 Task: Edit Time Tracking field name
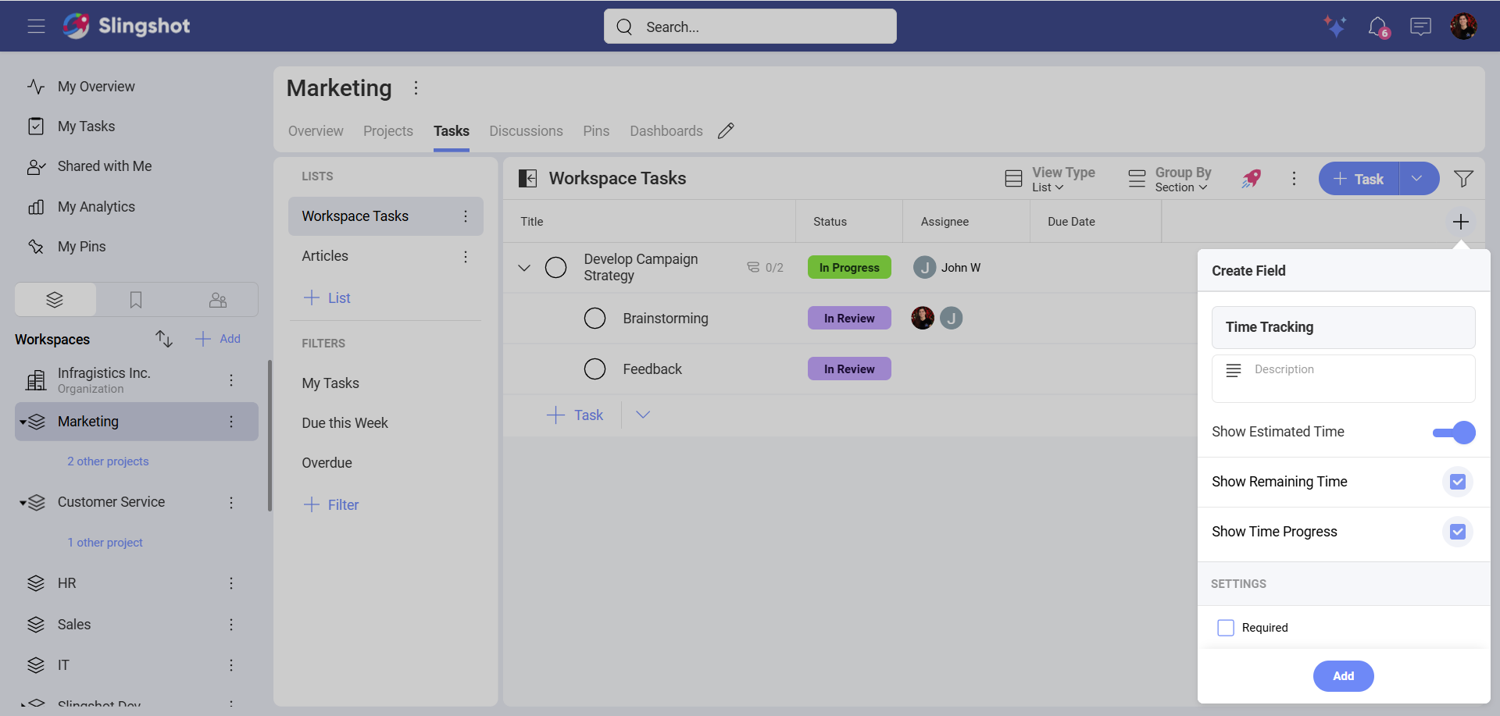click(1343, 327)
